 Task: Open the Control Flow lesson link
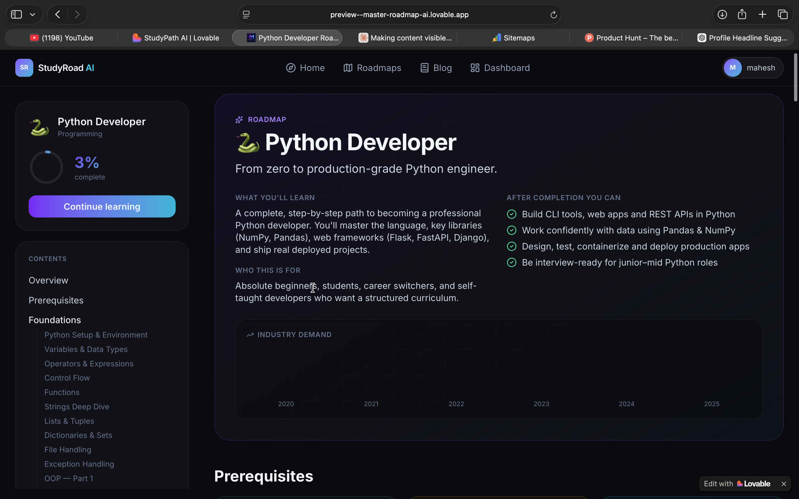pos(67,378)
